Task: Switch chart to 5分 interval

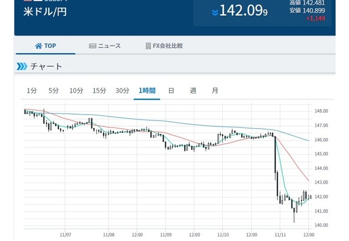Action: pyautogui.click(x=54, y=91)
